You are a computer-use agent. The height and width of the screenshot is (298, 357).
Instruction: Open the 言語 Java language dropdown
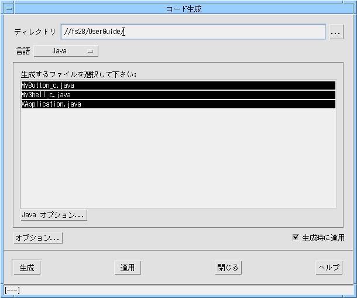[x=66, y=51]
